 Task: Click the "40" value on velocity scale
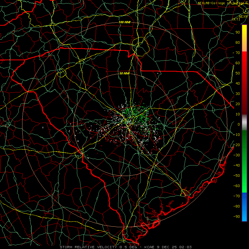238,83
